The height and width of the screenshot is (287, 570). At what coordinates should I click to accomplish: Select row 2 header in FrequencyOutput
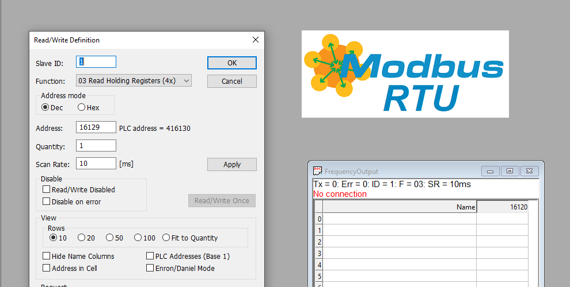point(319,242)
